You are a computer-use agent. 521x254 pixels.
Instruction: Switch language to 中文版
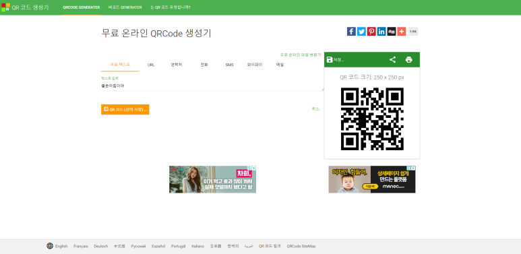coord(119,247)
